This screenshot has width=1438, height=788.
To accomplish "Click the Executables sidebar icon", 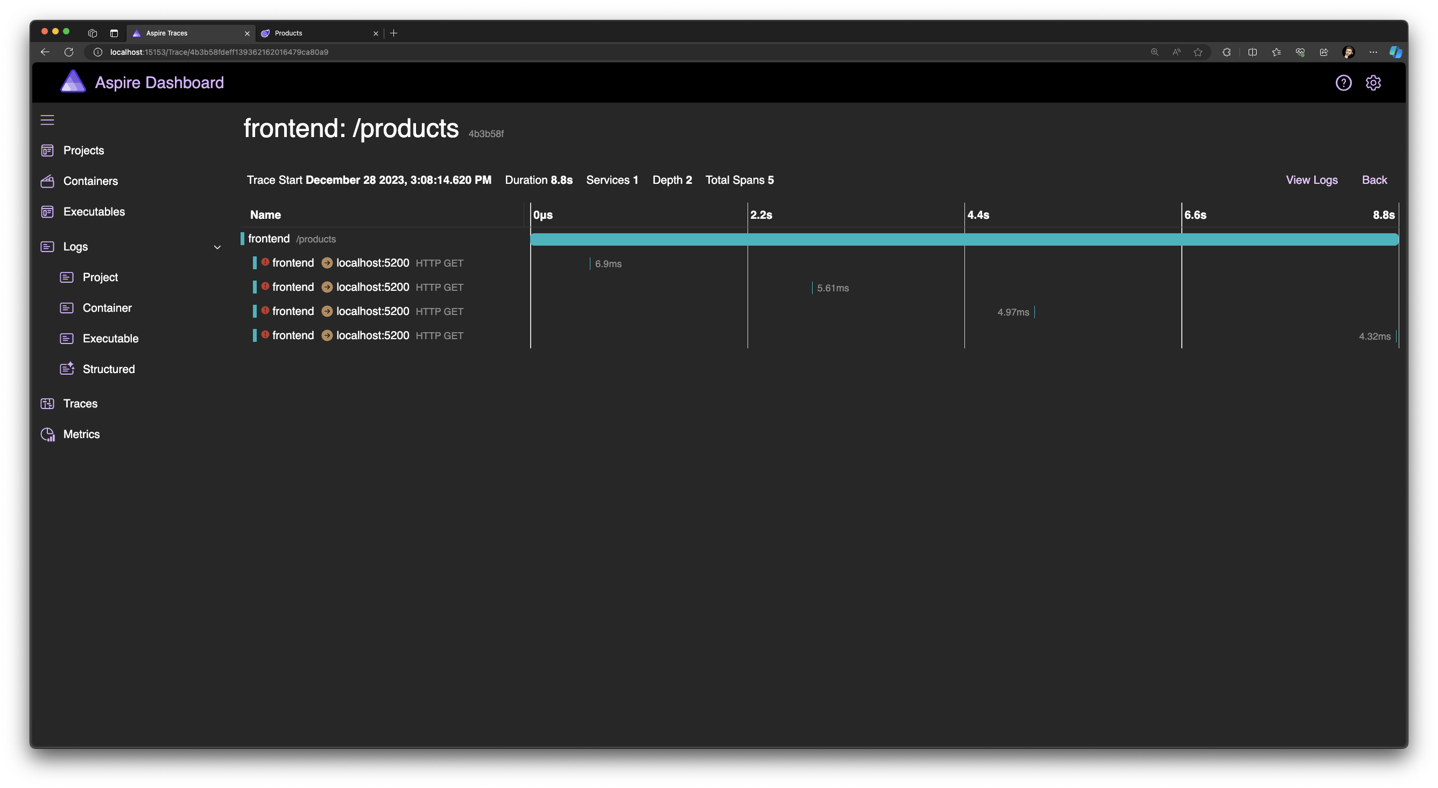I will [x=47, y=212].
